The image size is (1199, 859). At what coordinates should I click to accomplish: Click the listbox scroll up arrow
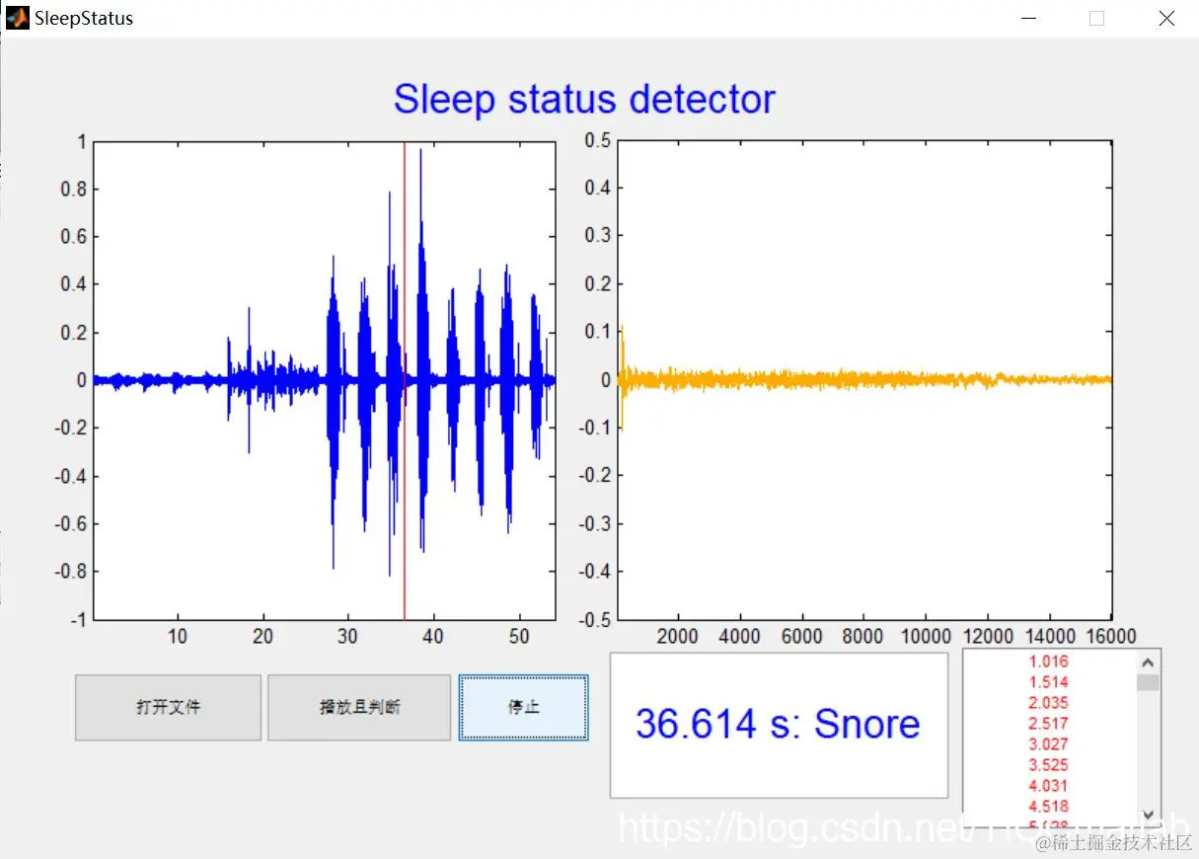tap(1148, 663)
